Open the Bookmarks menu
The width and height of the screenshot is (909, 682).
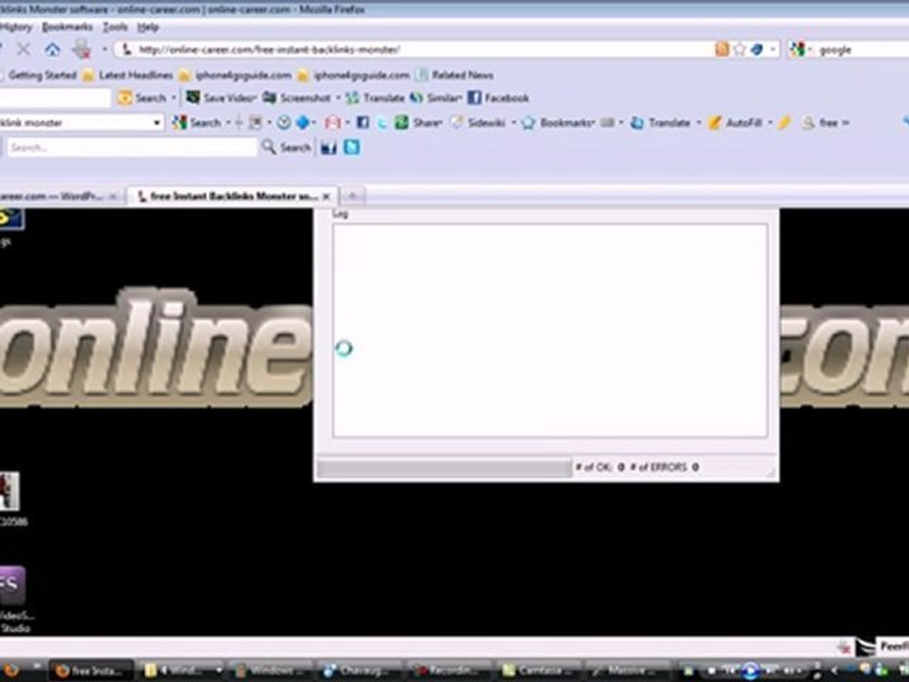pyautogui.click(x=67, y=27)
